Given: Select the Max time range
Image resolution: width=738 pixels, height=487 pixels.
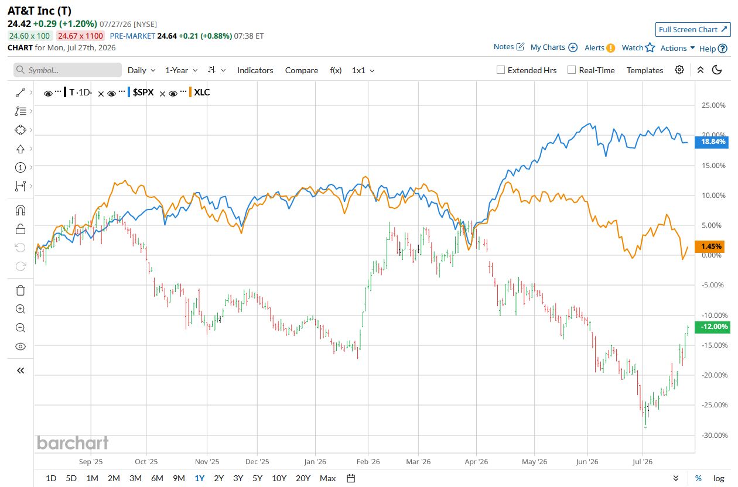Looking at the screenshot, I should point(328,478).
